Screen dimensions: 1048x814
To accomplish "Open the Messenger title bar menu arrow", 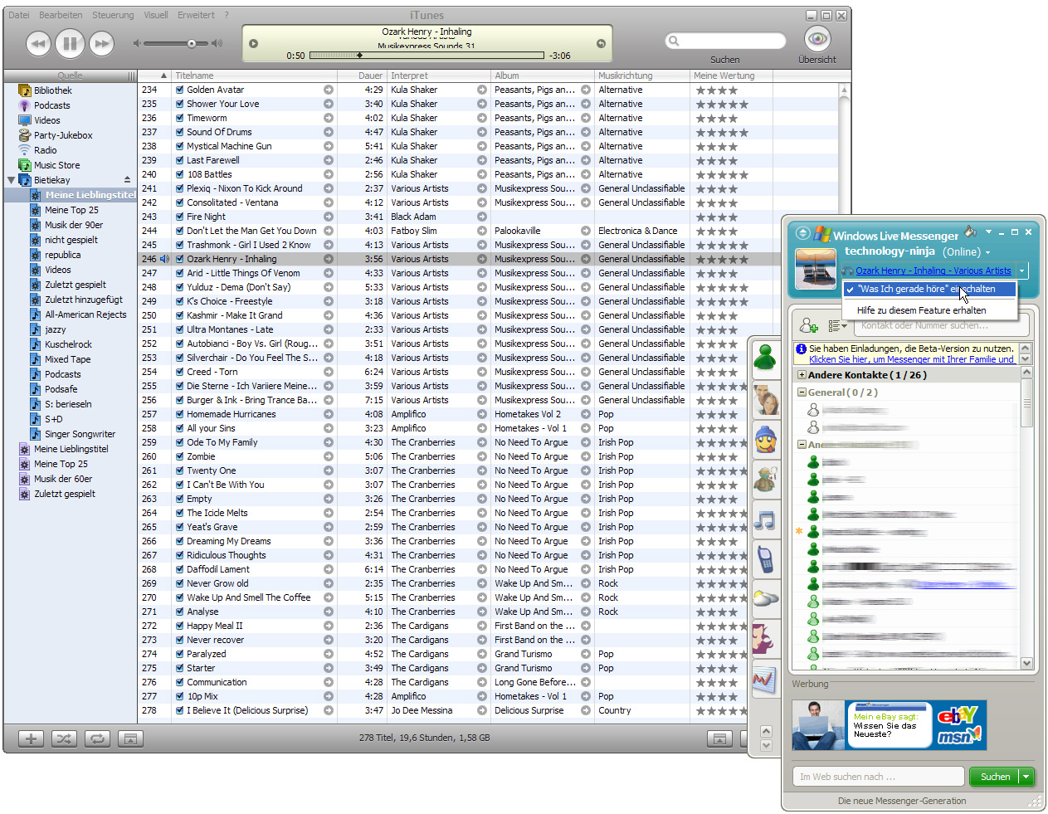I will pyautogui.click(x=988, y=232).
